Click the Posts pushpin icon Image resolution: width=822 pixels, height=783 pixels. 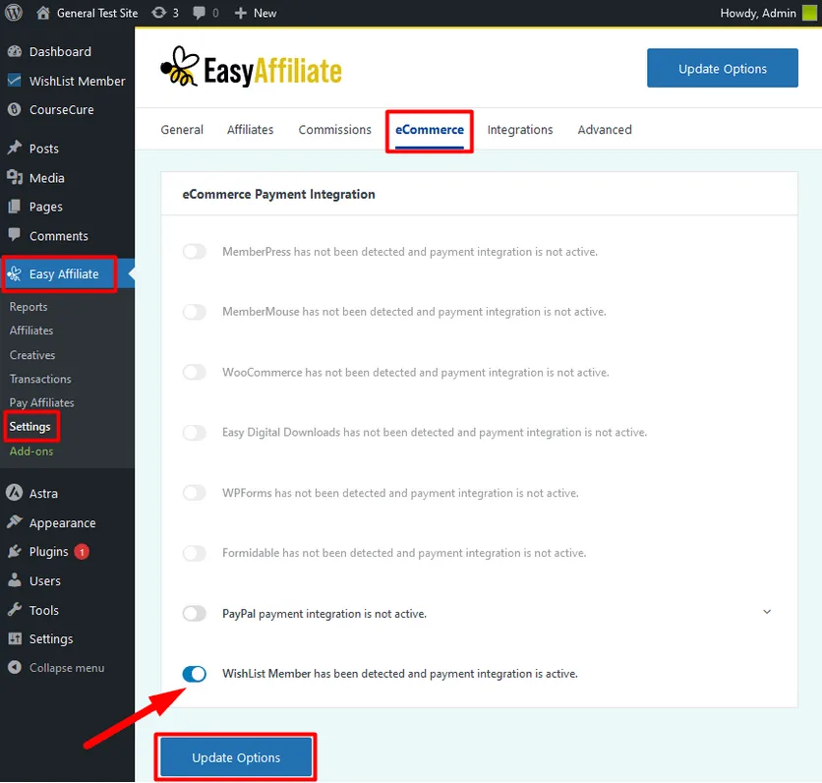point(15,149)
